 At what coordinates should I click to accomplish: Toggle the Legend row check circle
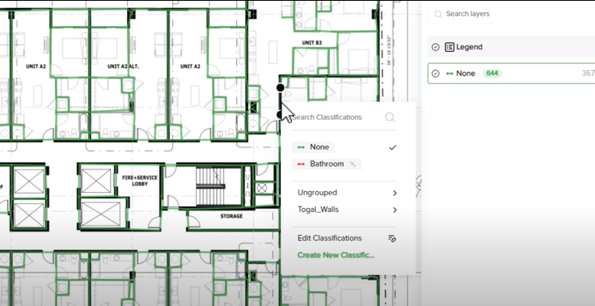435,47
